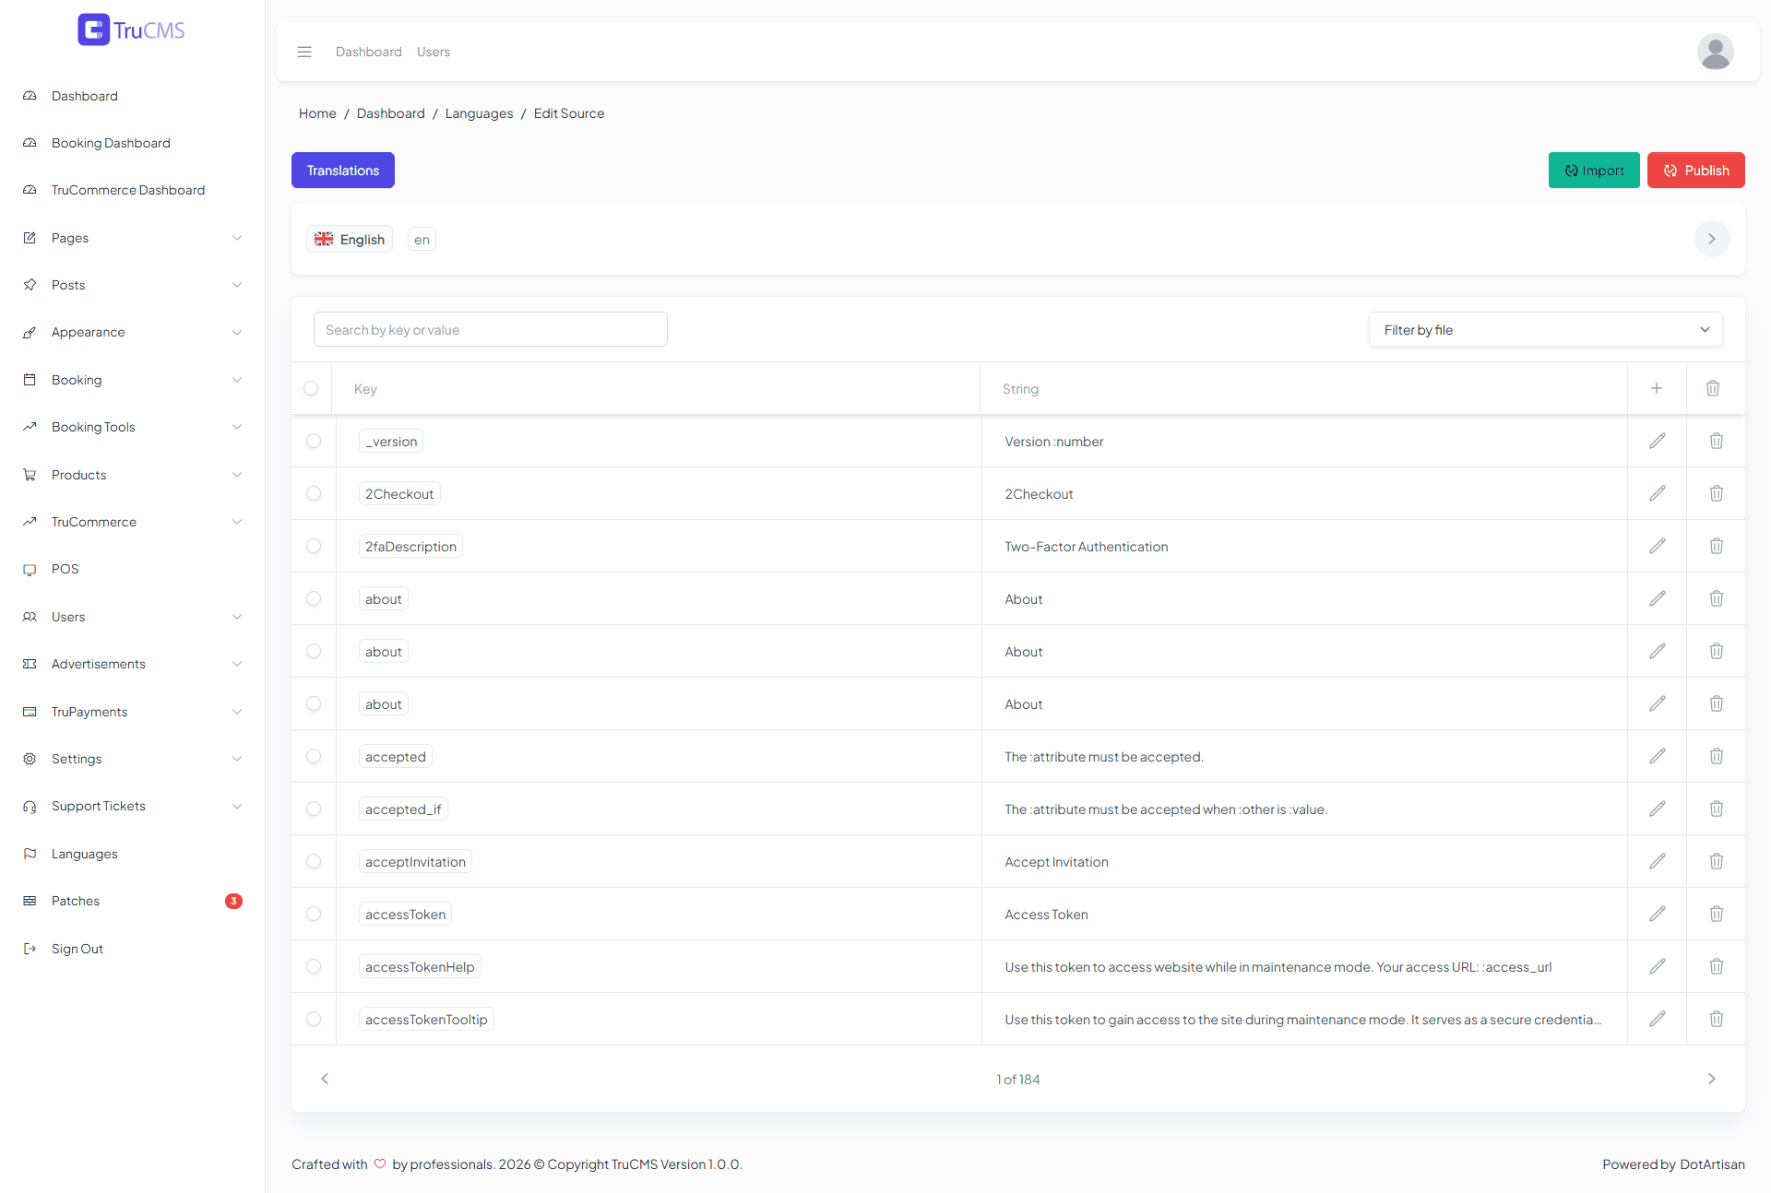Click Sign Out in sidebar

coord(77,949)
